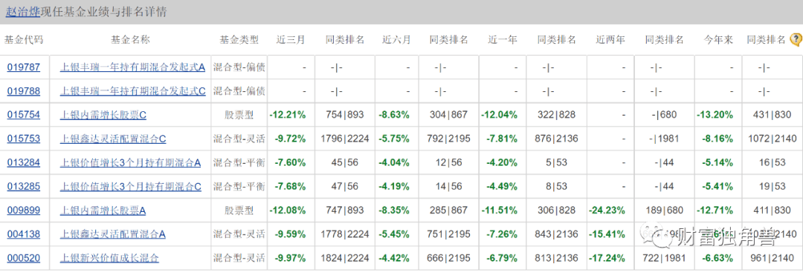Screen dimensions: 803x272
Task: Open 上银新兴价值成长混合 fund page
Action: [109, 258]
